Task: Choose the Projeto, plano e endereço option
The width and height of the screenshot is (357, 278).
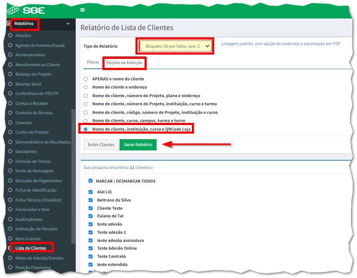Action: pos(86,96)
